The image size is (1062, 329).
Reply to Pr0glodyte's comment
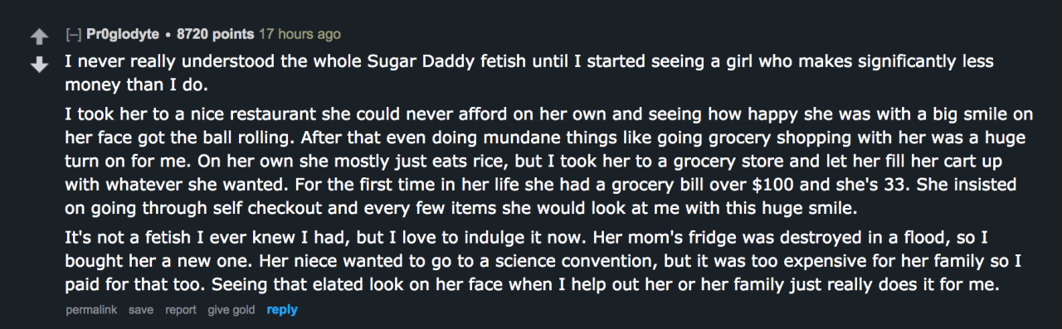[x=282, y=310]
